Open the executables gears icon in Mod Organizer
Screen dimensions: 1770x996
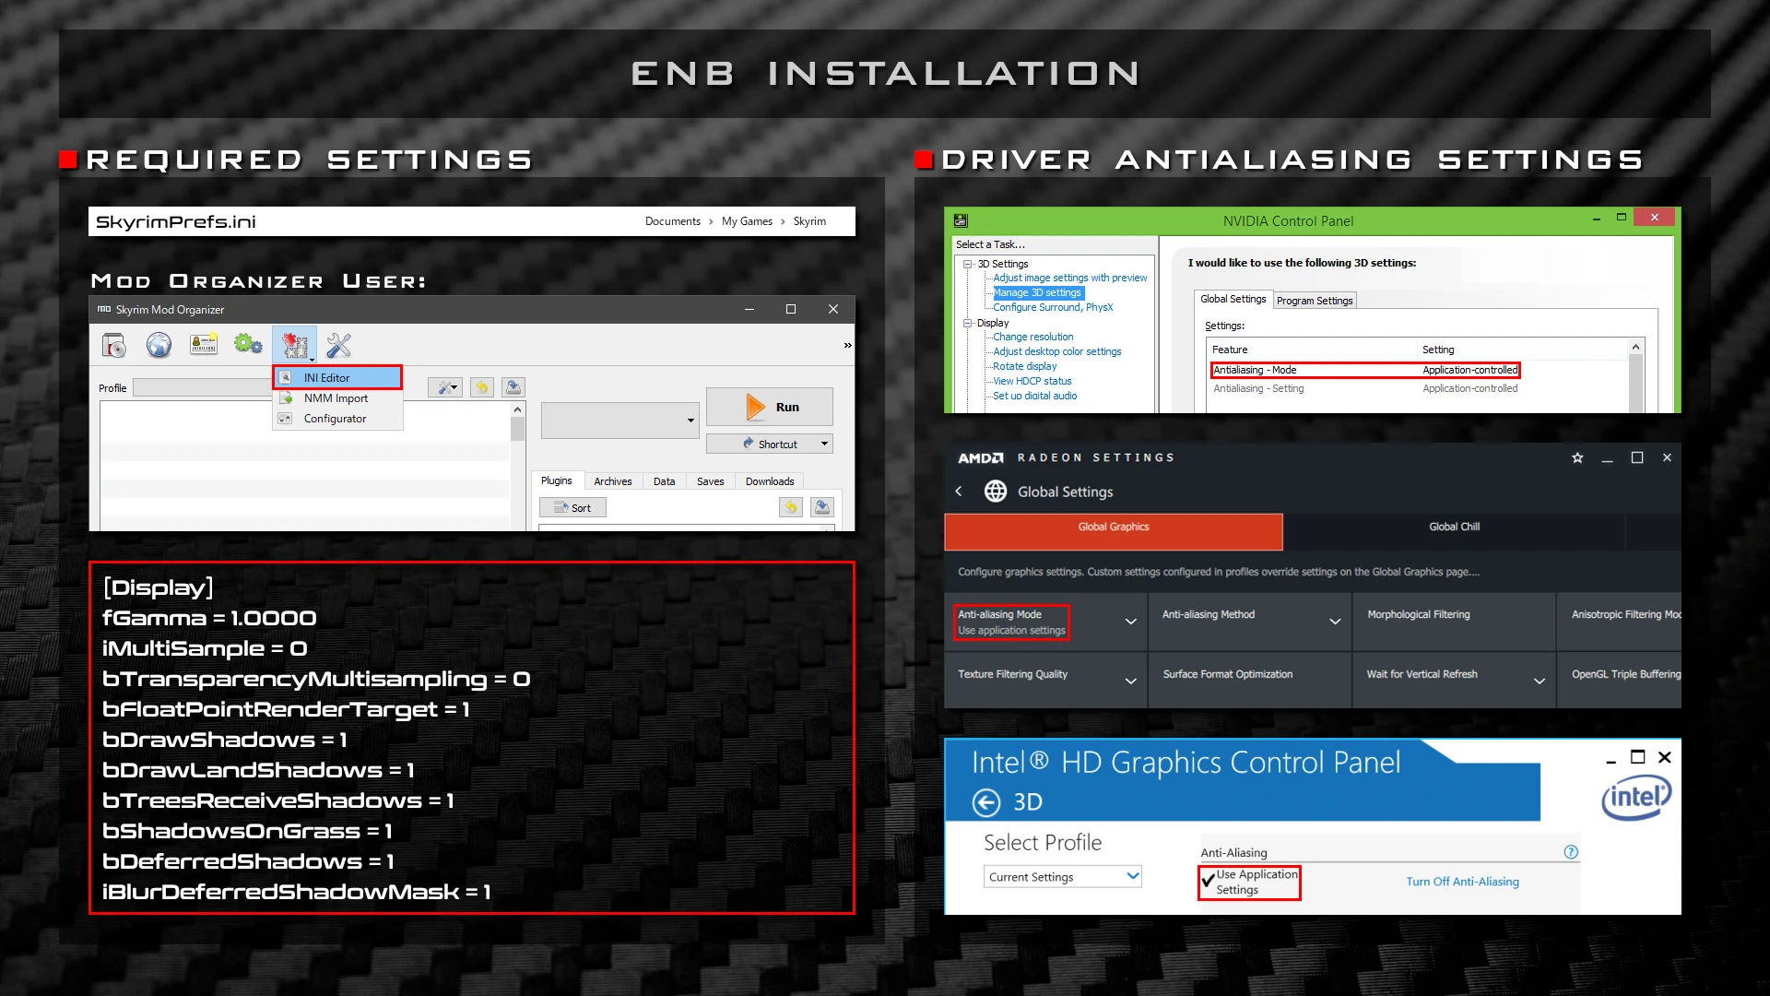tap(248, 345)
